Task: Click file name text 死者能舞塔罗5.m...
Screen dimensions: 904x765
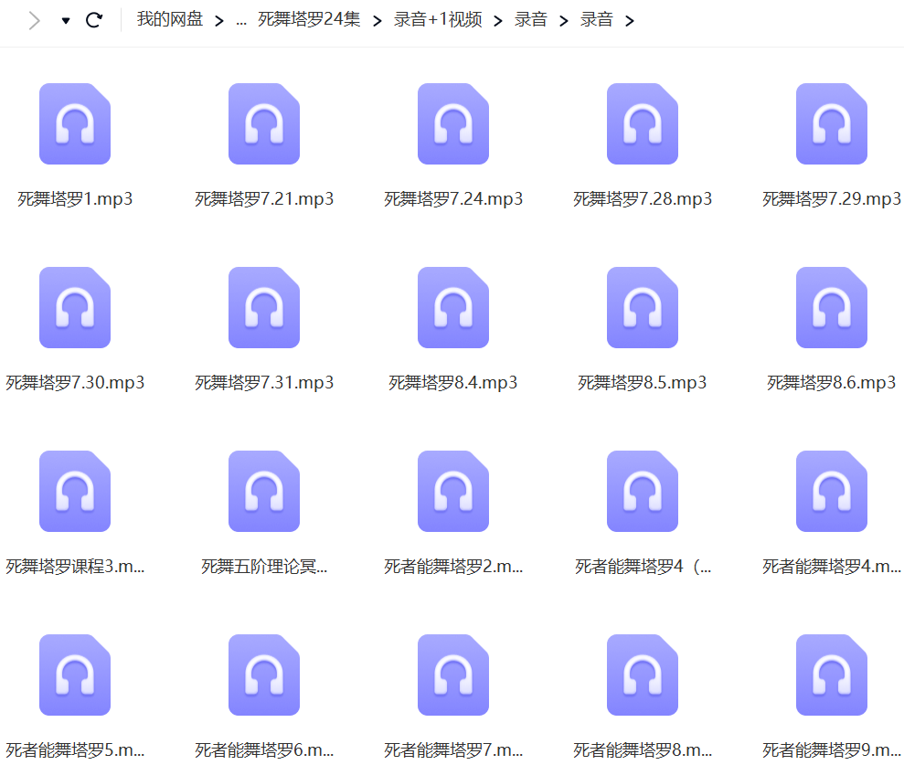Action: (75, 750)
